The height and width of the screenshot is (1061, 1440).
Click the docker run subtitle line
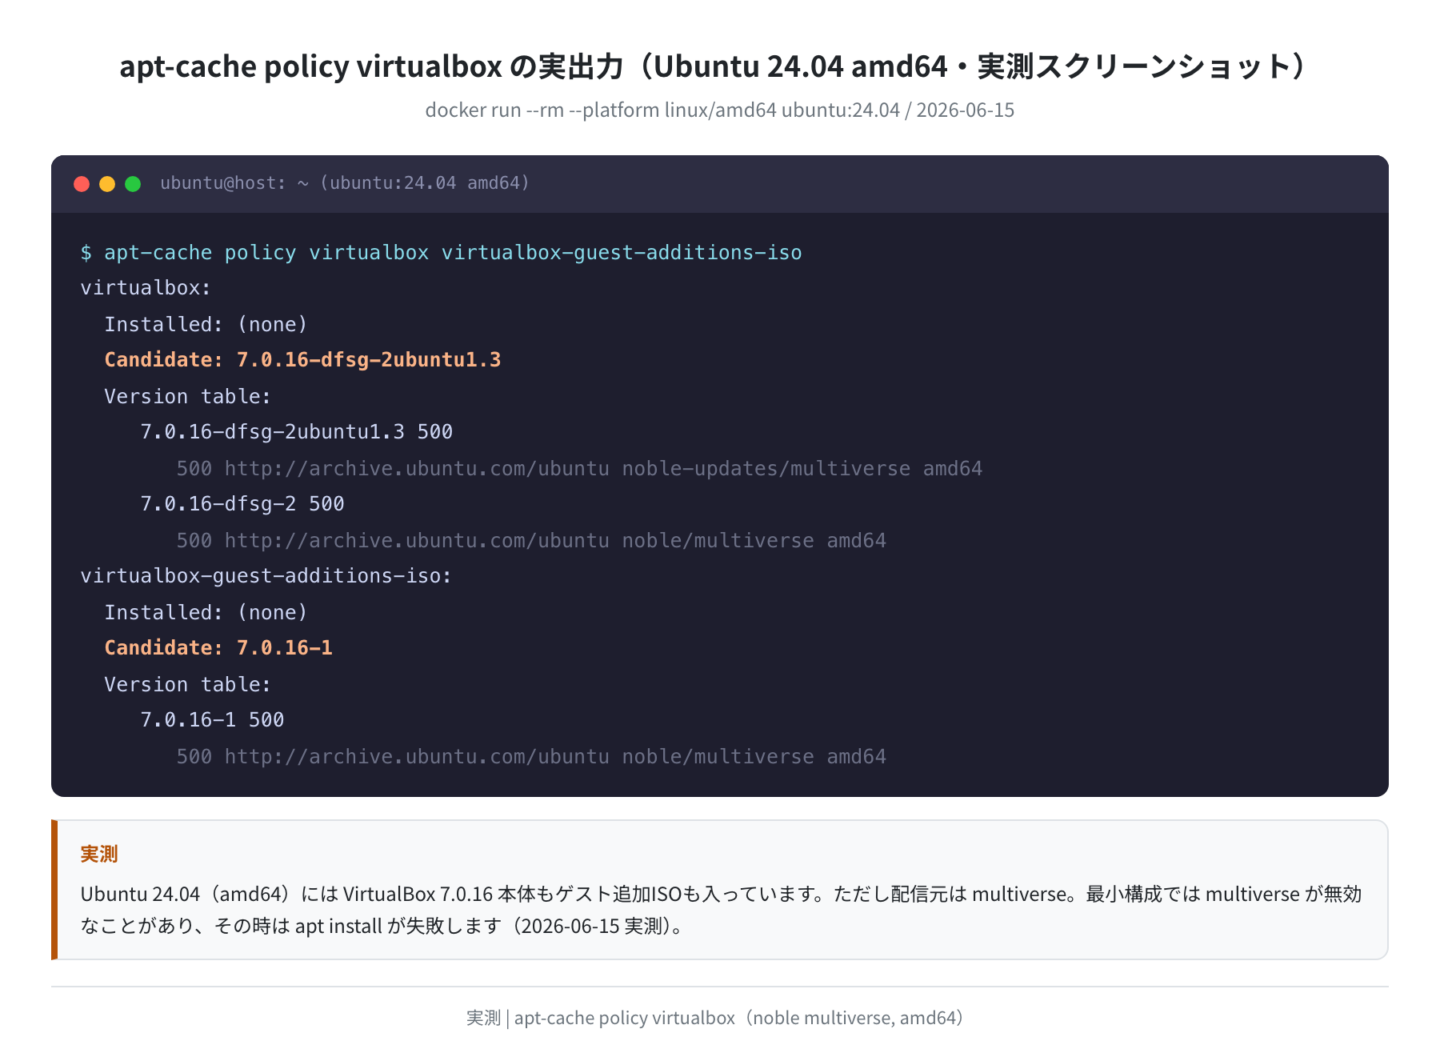click(x=720, y=110)
